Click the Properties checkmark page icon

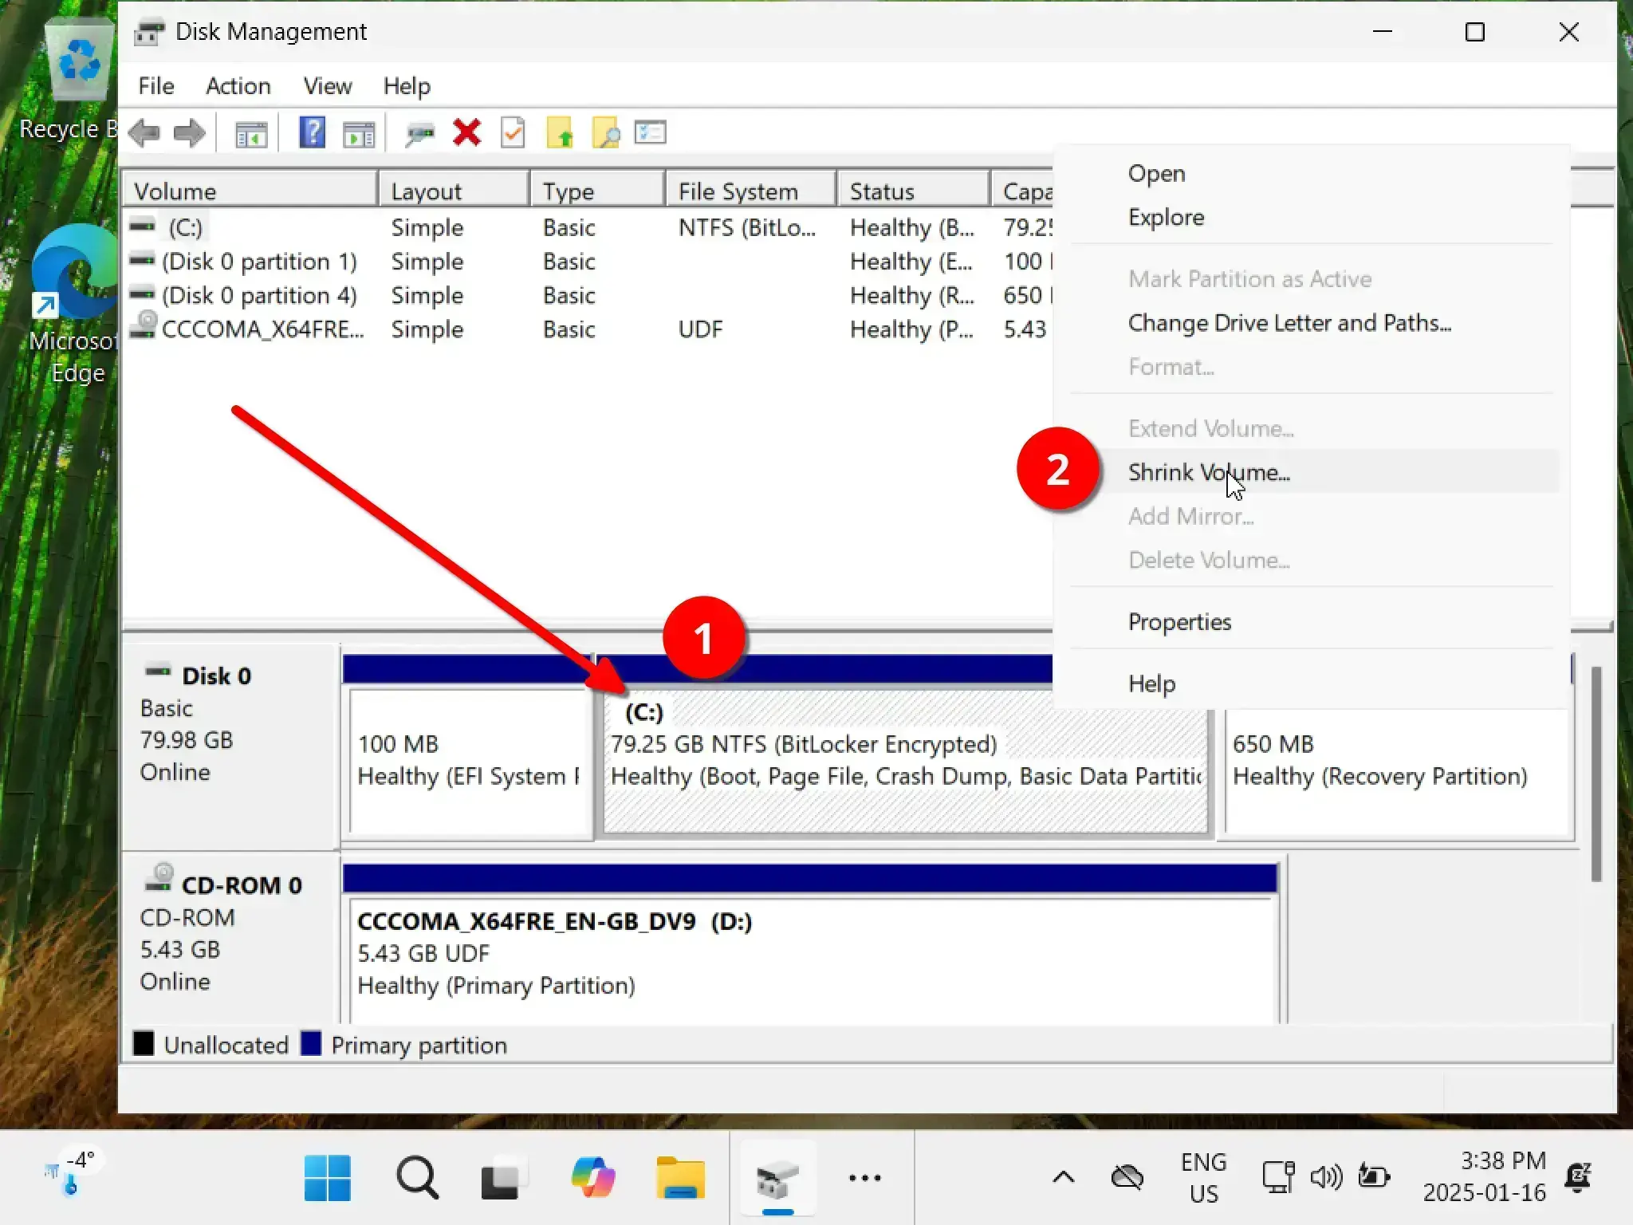513,132
